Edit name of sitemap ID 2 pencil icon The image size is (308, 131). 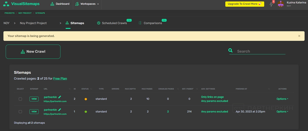pyautogui.click(x=60, y=97)
